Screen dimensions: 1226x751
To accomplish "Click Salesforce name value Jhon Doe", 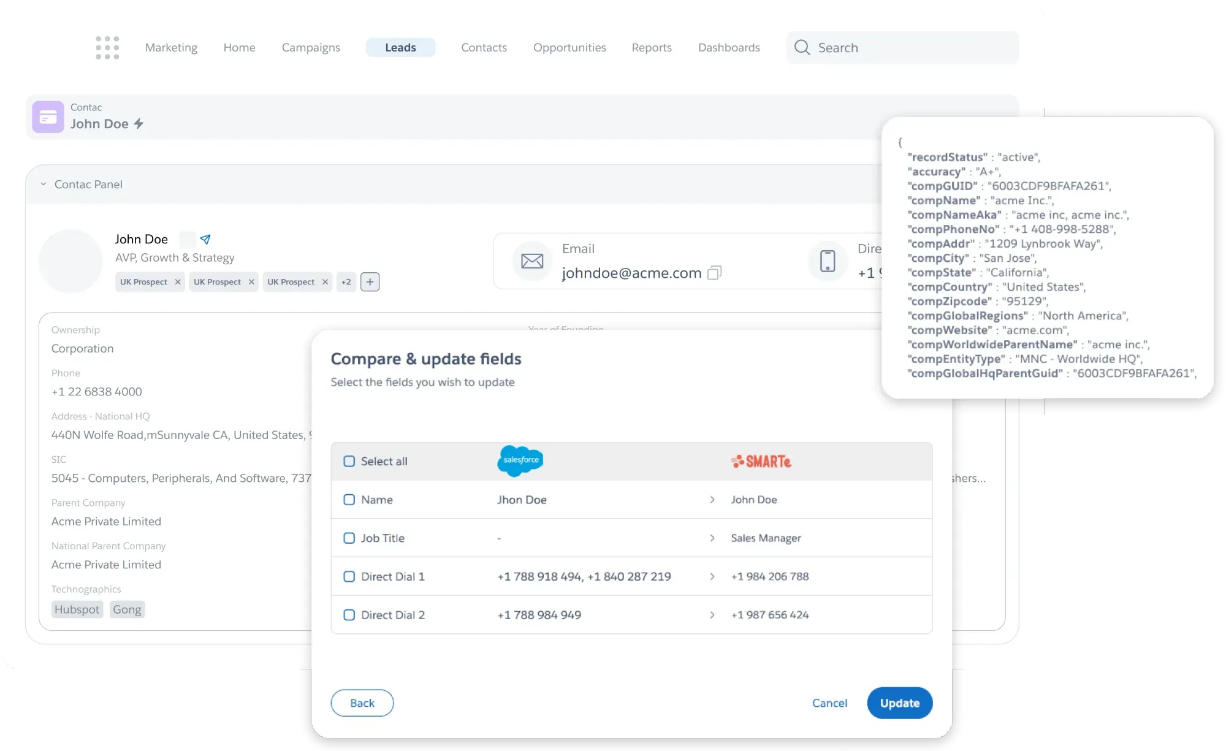I will 522,500.
